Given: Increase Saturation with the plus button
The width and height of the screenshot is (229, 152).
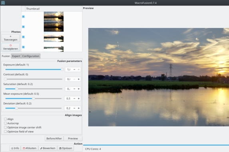Looking at the screenshot, I should click(x=79, y=89).
